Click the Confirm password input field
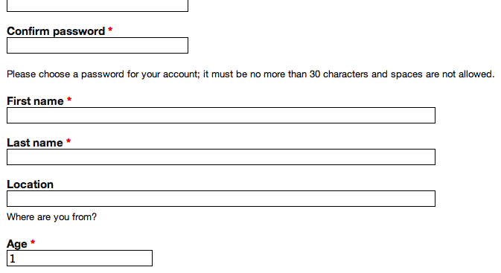The height and width of the screenshot is (273, 501). pyautogui.click(x=98, y=45)
